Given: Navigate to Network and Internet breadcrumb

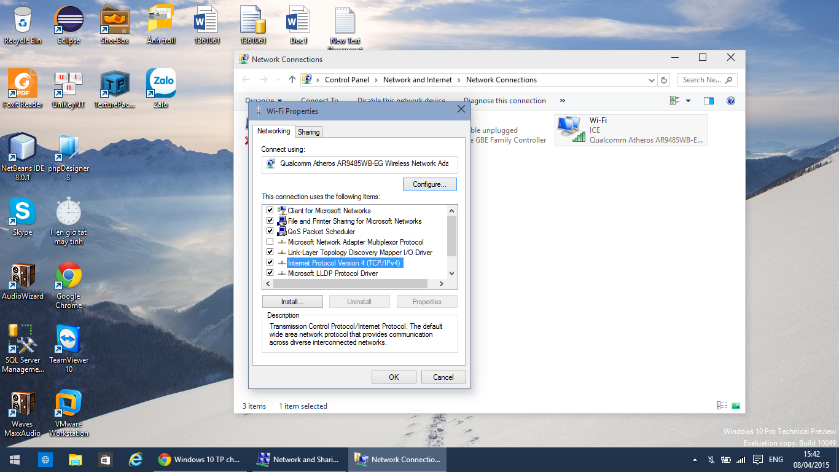Looking at the screenshot, I should [418, 80].
